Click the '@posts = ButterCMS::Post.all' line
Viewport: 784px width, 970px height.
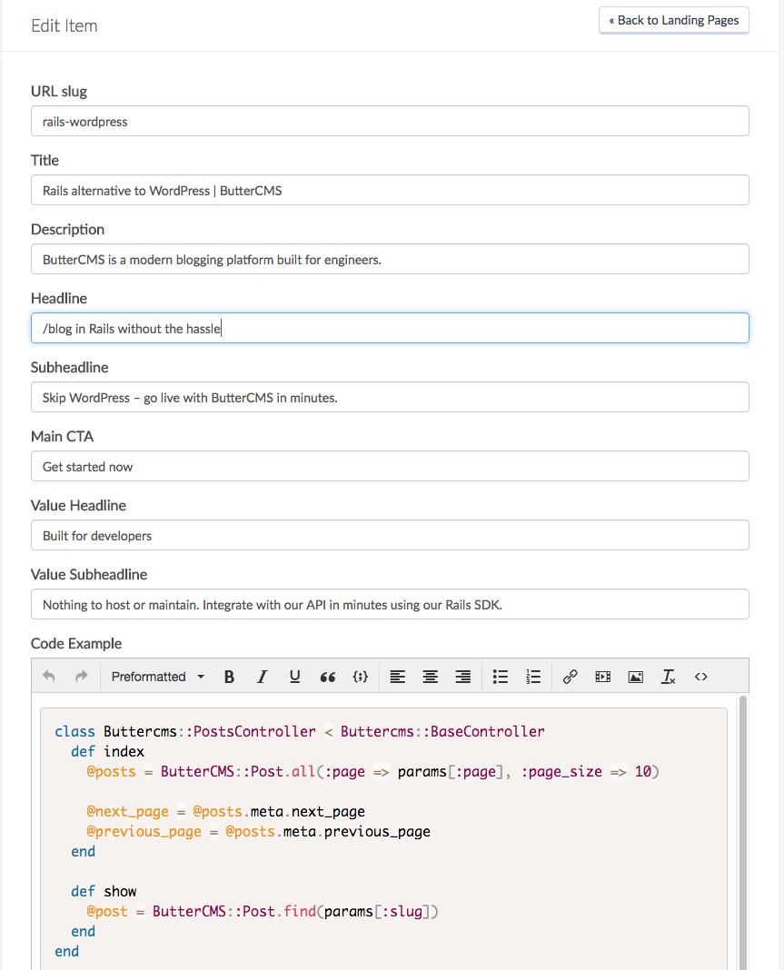pos(373,771)
